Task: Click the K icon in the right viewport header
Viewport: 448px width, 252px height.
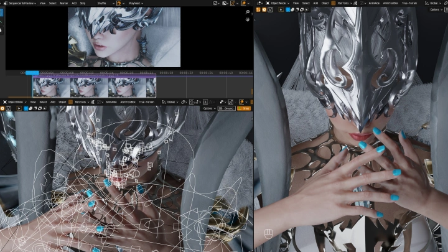Action: tap(355, 3)
